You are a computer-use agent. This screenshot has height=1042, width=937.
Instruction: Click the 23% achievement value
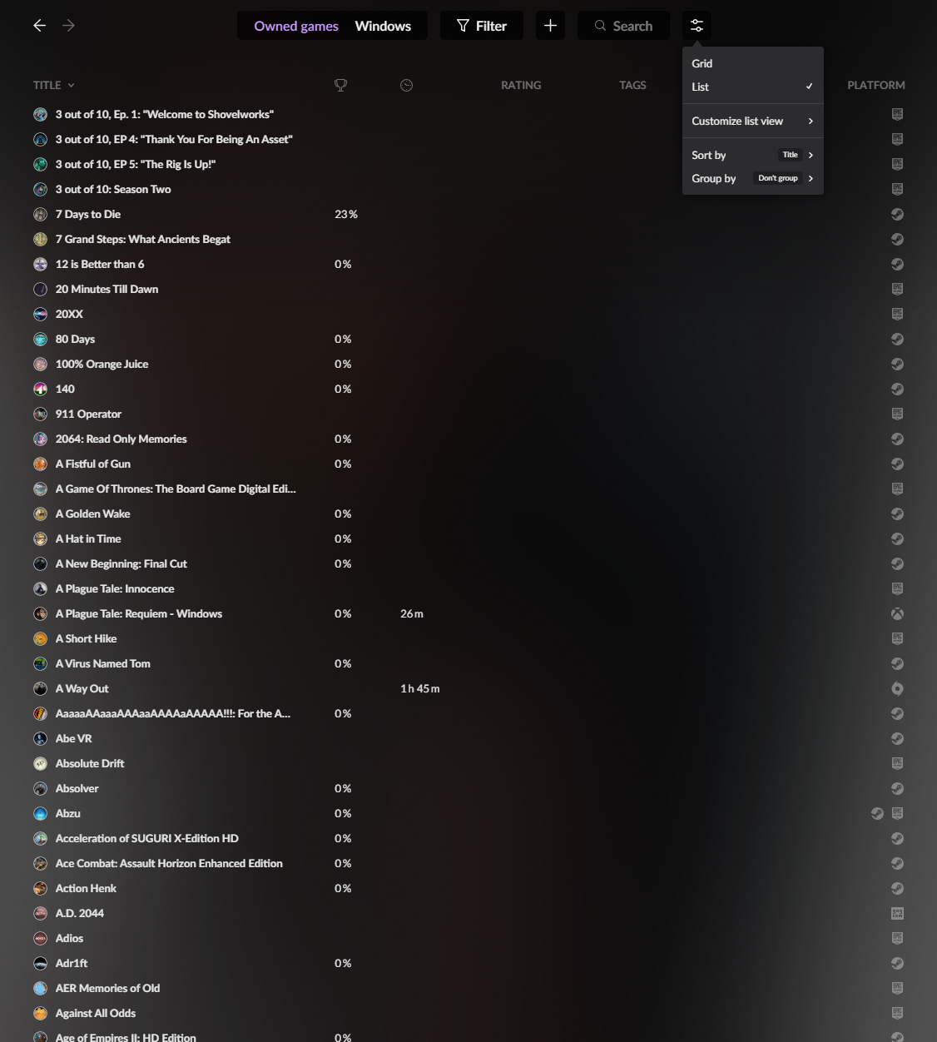pyautogui.click(x=346, y=214)
